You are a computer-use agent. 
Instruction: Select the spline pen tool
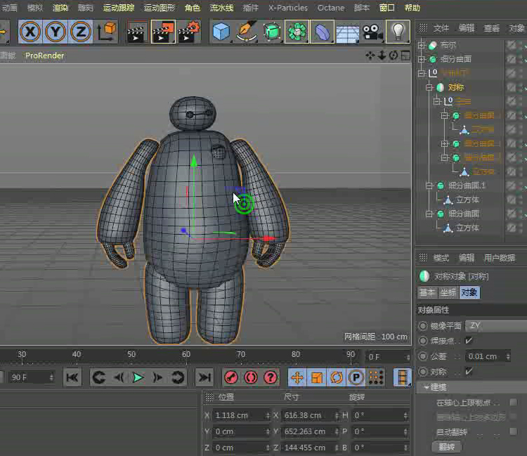[x=247, y=32]
